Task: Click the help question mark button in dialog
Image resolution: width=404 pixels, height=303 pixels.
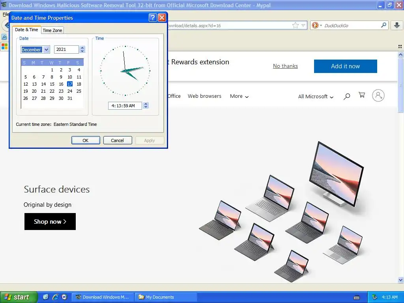Action: [x=153, y=17]
